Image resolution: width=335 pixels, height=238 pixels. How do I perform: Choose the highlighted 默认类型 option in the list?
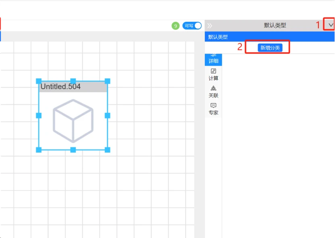[x=270, y=37]
